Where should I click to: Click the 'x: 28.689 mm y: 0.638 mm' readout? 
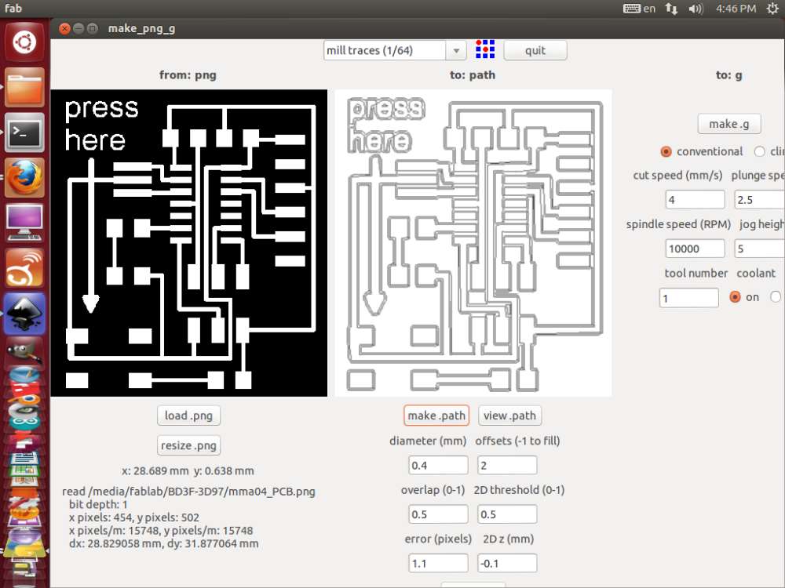pos(188,470)
